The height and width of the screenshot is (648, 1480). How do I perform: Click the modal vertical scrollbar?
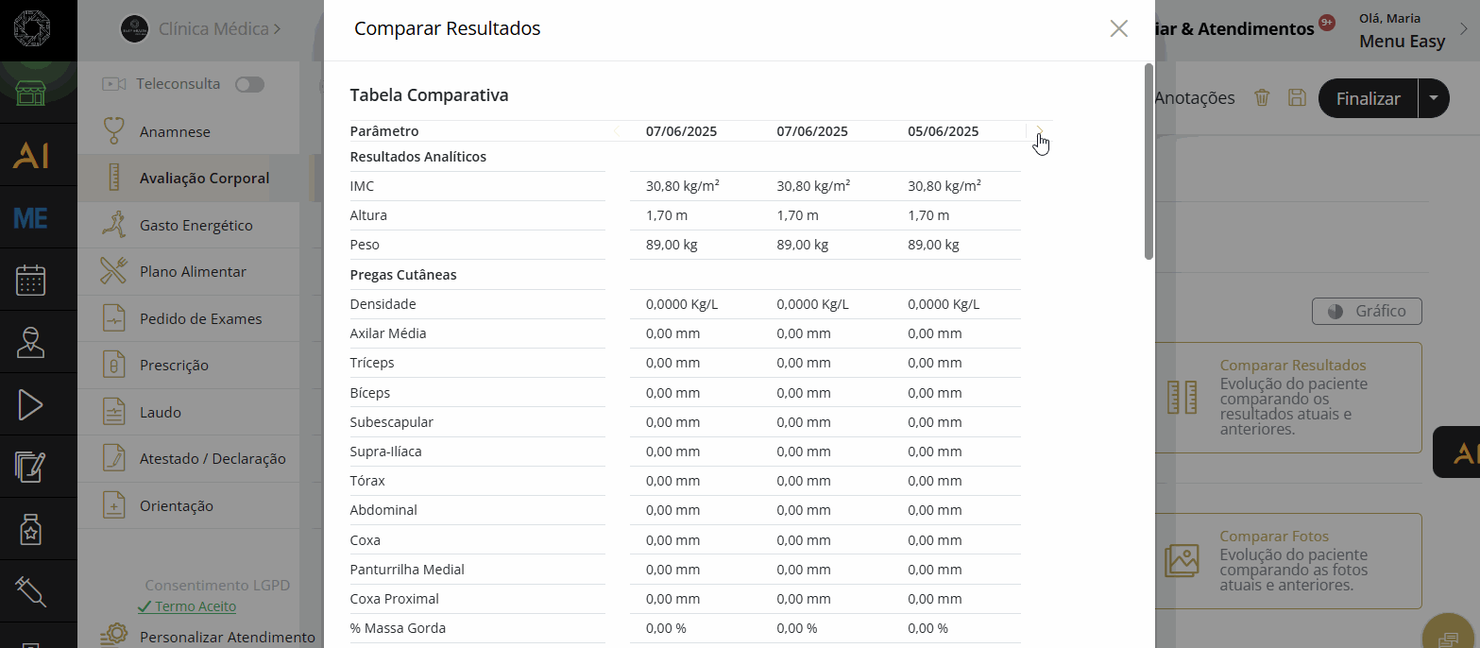(x=1148, y=161)
